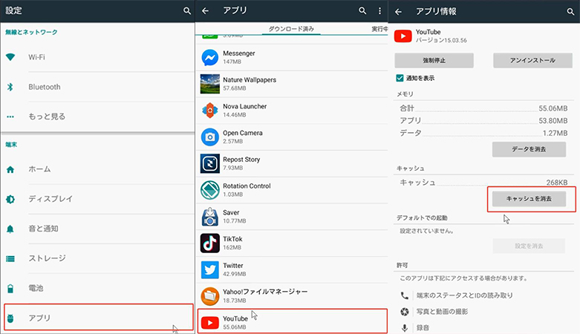The height and width of the screenshot is (334, 580).
Task: Select the Nature Wallpapers entry name
Action: [x=250, y=80]
